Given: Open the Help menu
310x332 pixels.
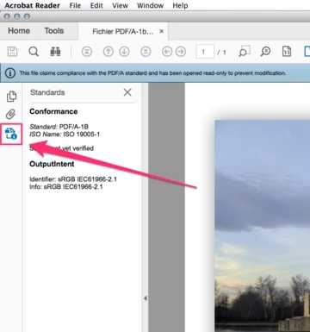Looking at the screenshot, I should click(180, 5).
